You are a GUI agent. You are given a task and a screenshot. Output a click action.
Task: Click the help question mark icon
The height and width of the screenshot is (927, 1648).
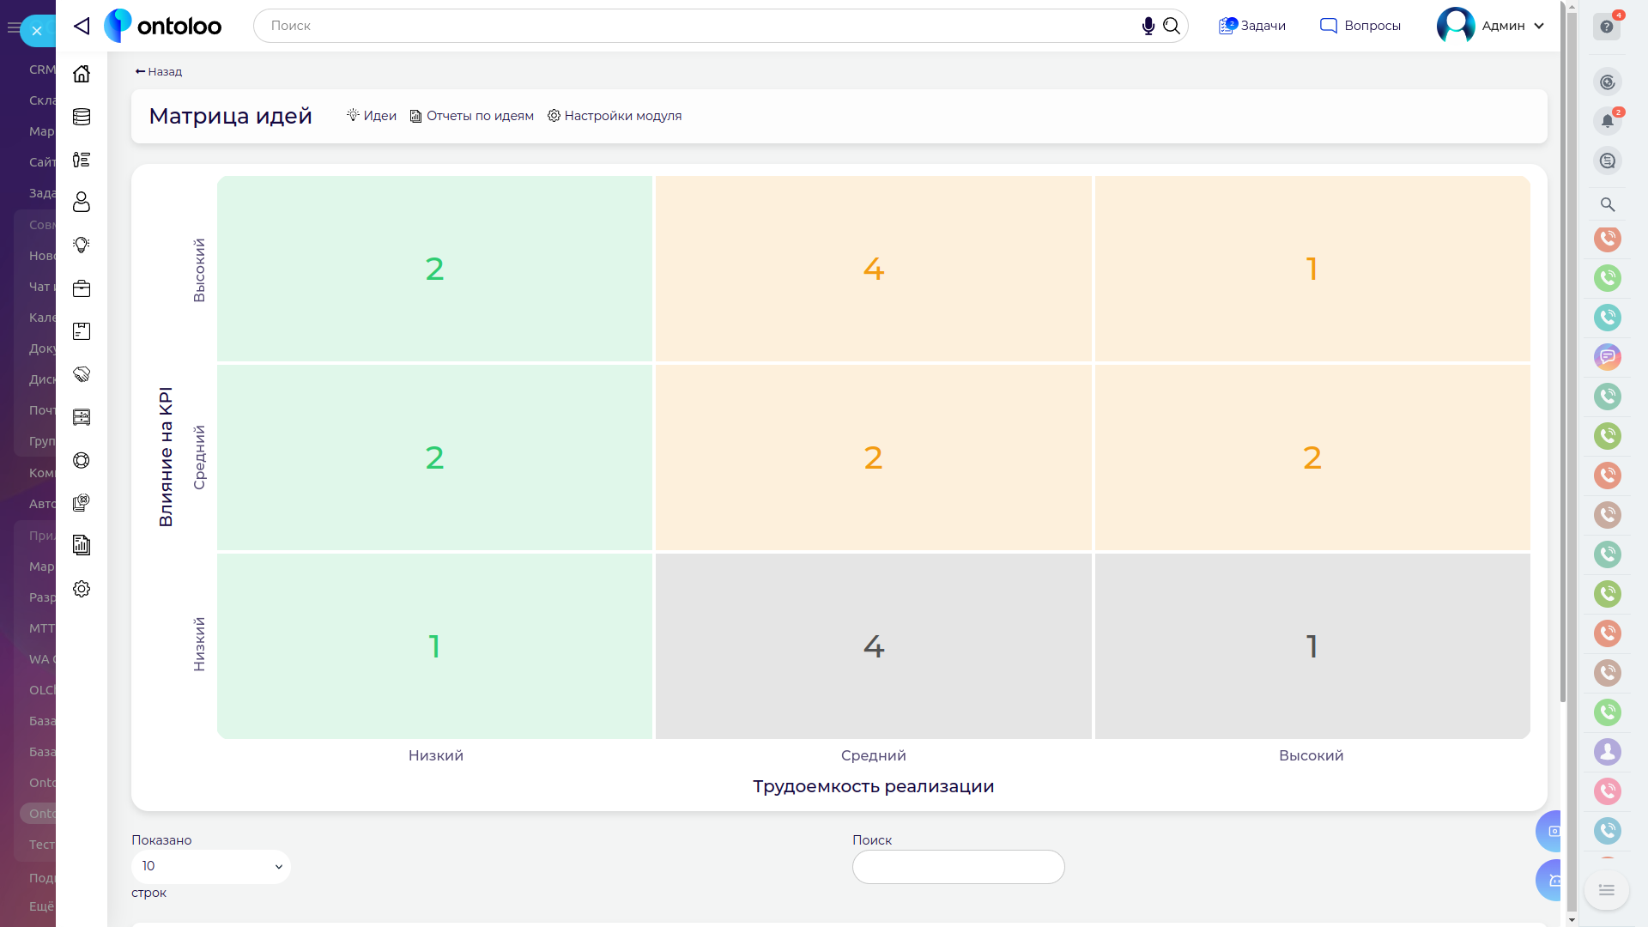click(1607, 27)
